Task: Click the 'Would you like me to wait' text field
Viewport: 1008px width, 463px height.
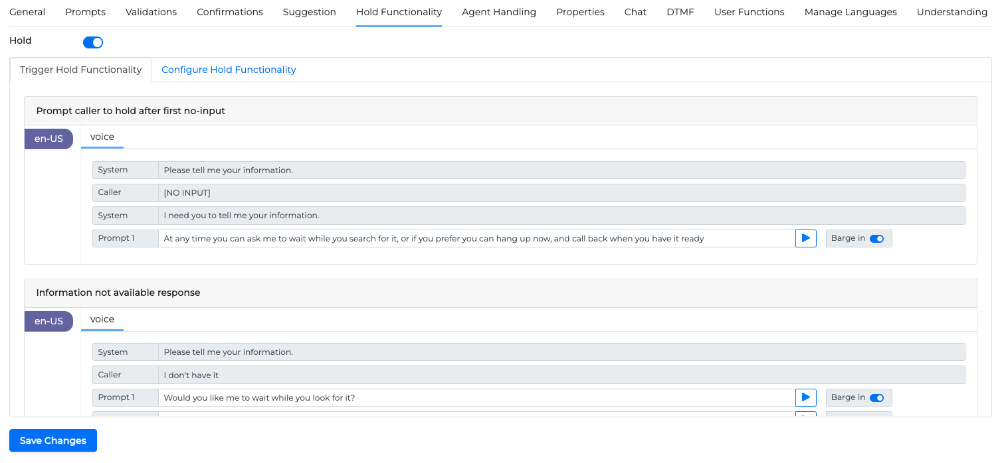Action: [x=476, y=397]
